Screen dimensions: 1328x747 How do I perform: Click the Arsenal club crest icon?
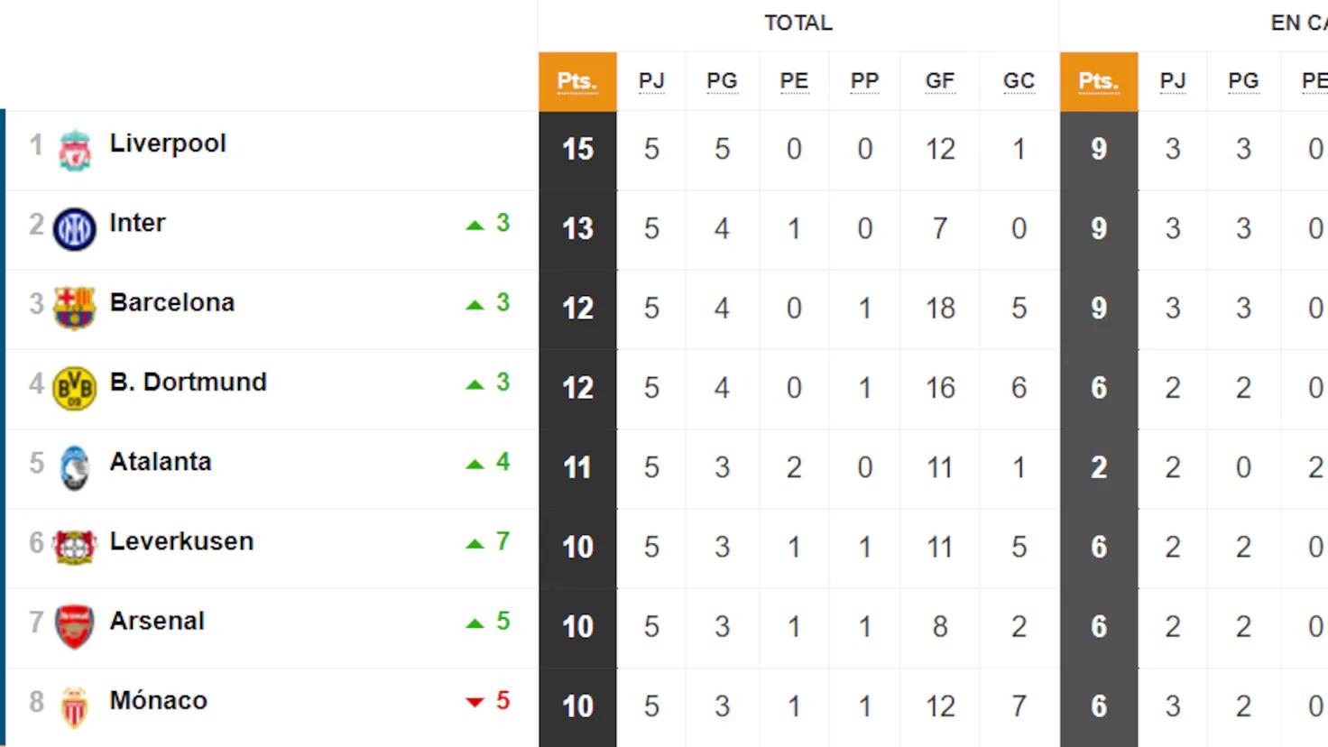75,627
